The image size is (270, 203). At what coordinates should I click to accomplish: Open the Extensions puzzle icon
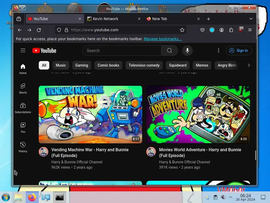231,30
